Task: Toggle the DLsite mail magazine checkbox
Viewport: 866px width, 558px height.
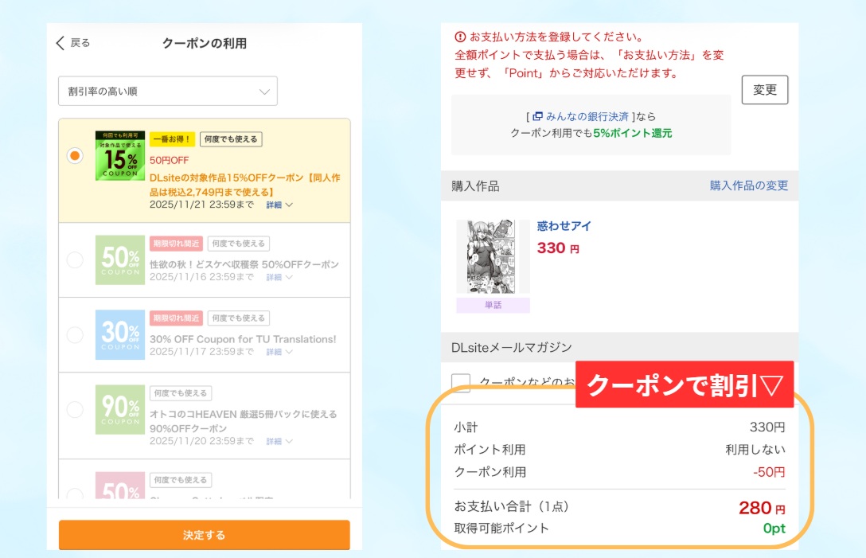Action: click(x=461, y=383)
